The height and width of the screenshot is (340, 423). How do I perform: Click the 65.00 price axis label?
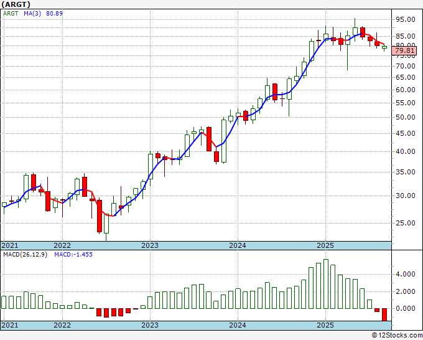[x=405, y=77]
